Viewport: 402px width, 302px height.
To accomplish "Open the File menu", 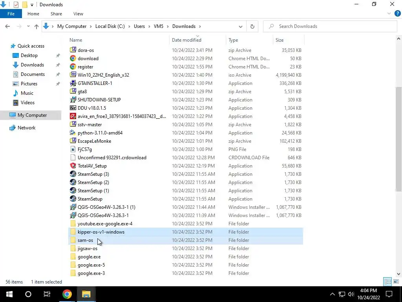I will point(11,14).
